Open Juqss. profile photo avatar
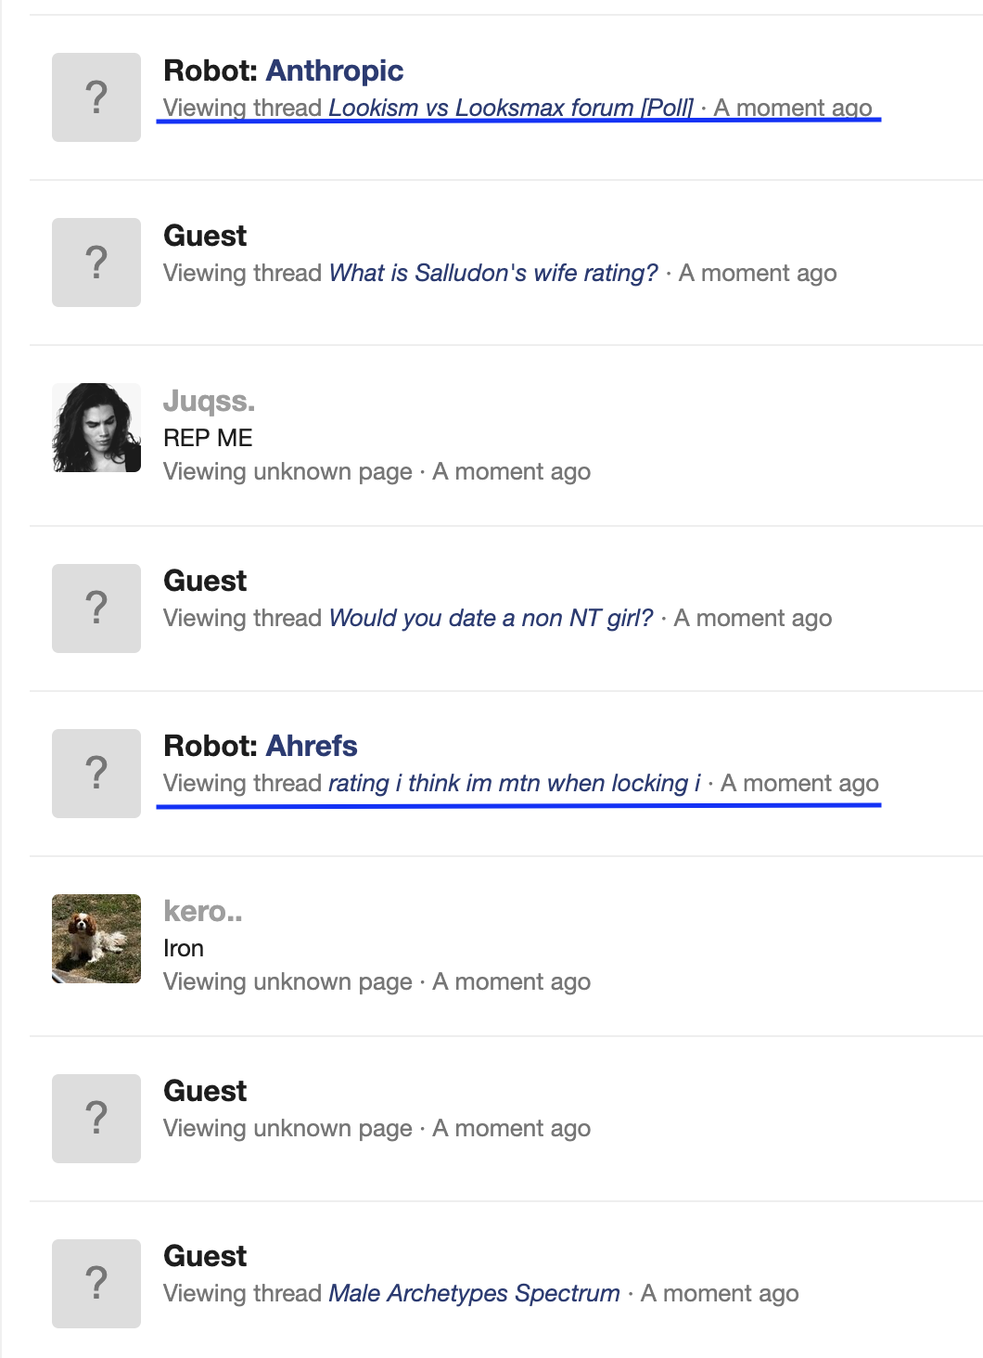Image resolution: width=983 pixels, height=1358 pixels. (x=96, y=428)
